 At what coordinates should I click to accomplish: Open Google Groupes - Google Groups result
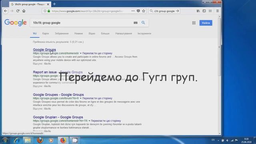58,94
